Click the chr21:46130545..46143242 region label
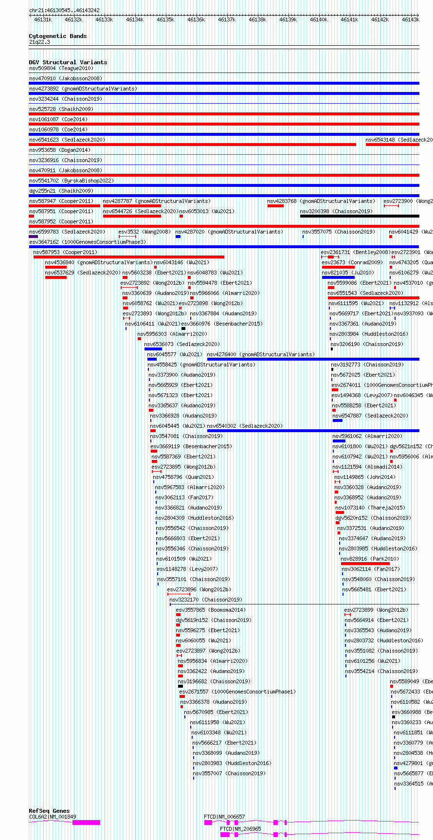 coord(64,10)
